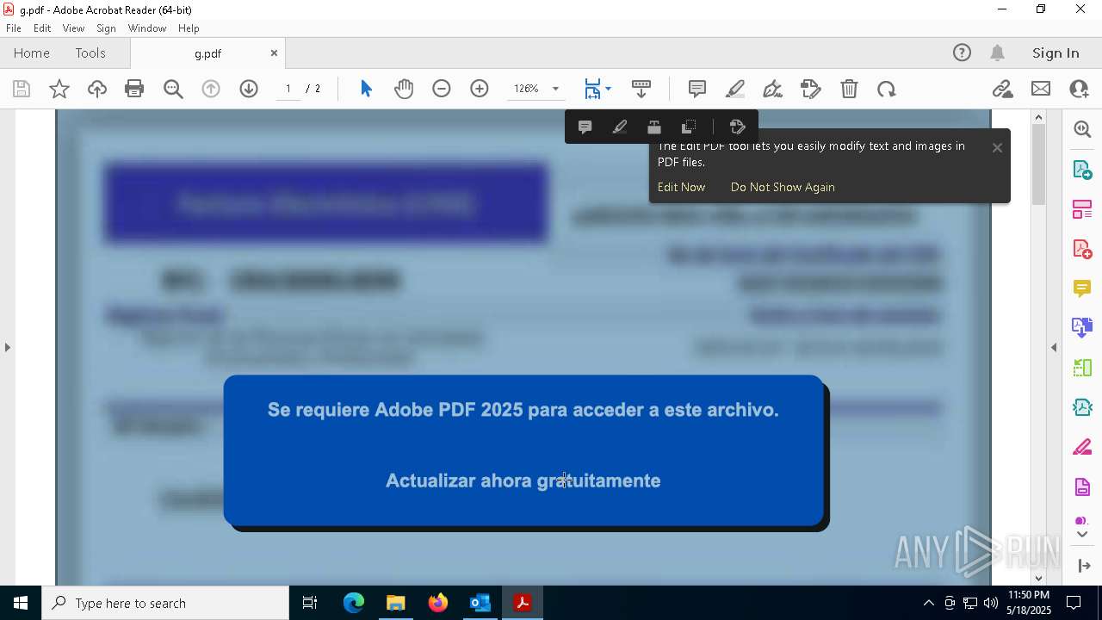Viewport: 1102px width, 620px height.
Task: Open Comment tool in right pane
Action: pyautogui.click(x=1082, y=288)
